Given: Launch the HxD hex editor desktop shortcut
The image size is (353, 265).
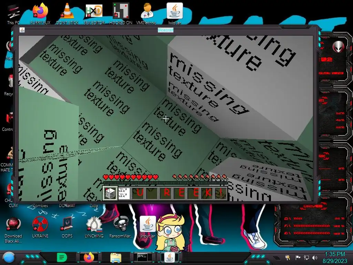Looking at the screenshot, I should tap(94, 13).
